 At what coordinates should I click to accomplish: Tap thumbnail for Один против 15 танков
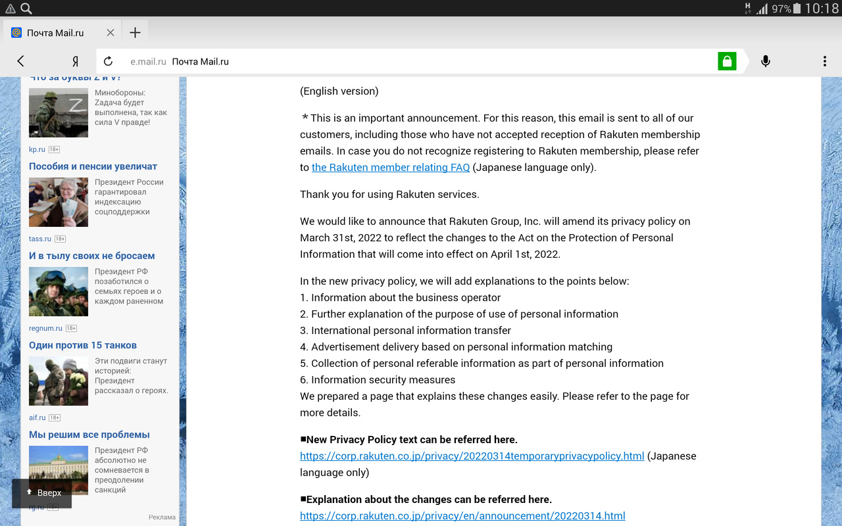click(x=59, y=381)
